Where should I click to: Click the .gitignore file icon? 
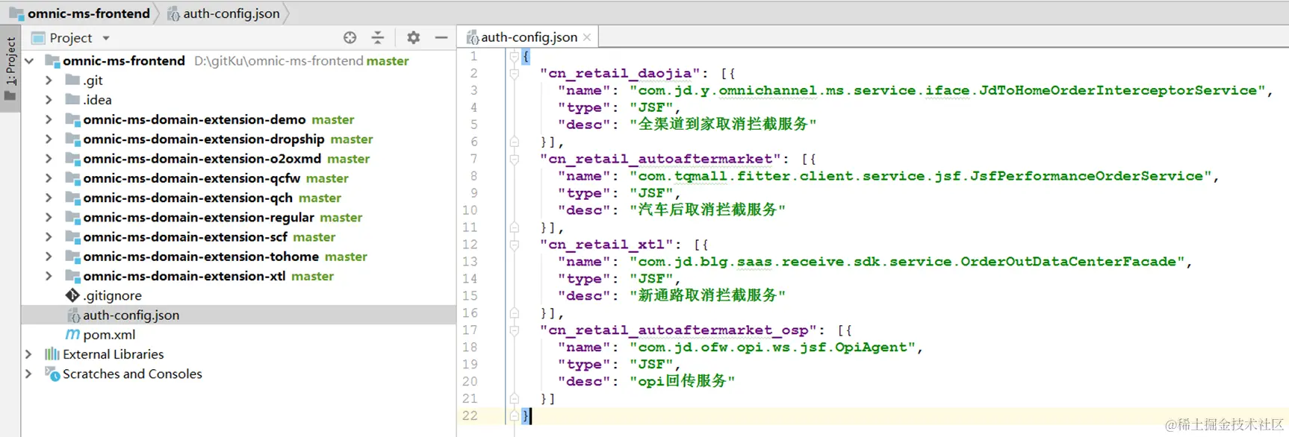point(72,295)
